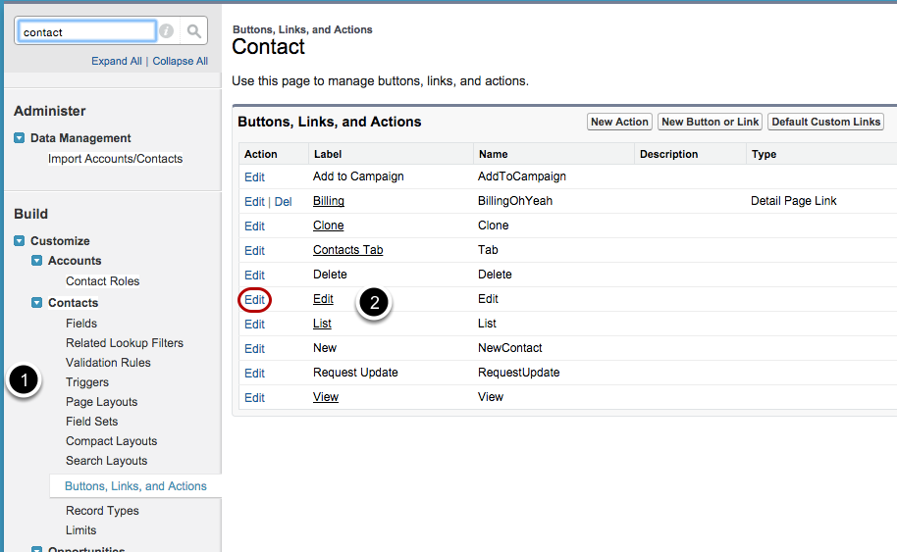The width and height of the screenshot is (897, 552).
Task: Collapse the Data Management section
Action: pos(20,138)
